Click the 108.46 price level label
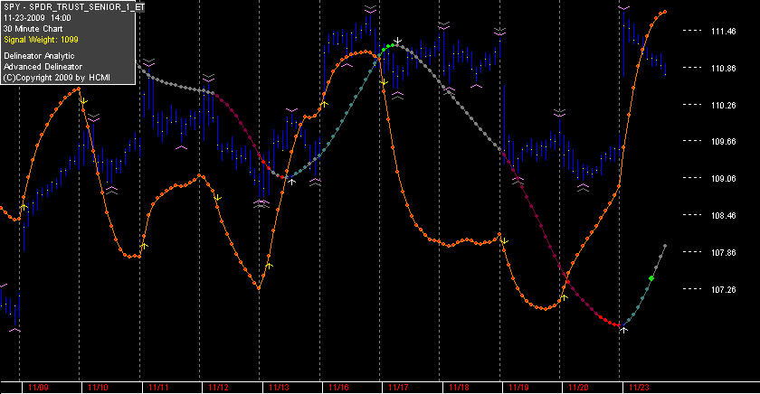The height and width of the screenshot is (394, 760). coord(723,215)
